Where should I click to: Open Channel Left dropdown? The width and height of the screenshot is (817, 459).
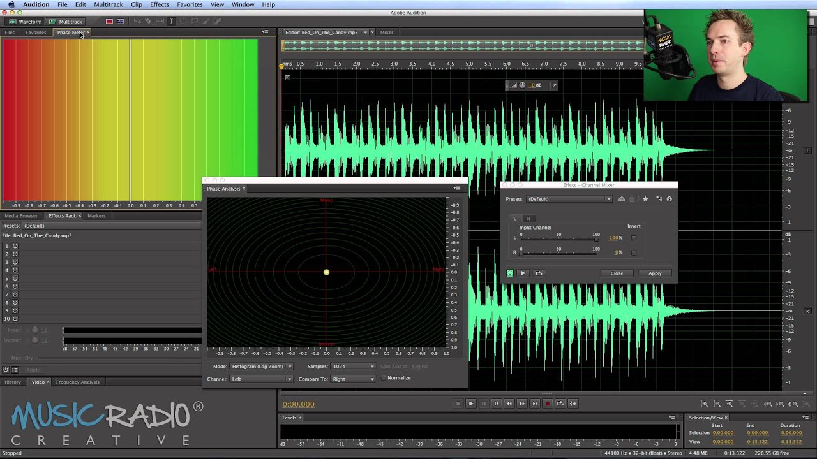(x=261, y=379)
